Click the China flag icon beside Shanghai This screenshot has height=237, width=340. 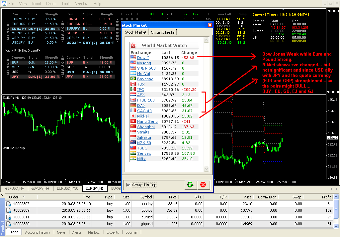tap(133, 126)
